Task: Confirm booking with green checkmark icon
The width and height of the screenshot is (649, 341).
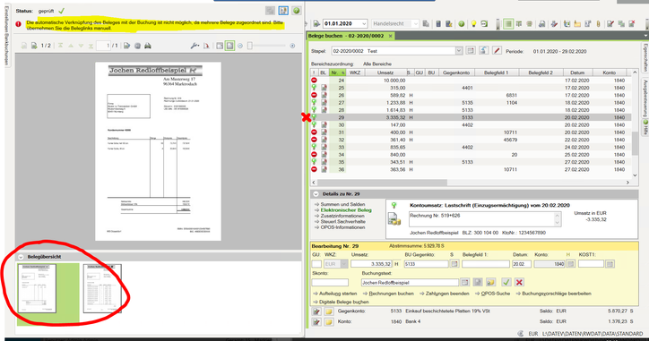Action: point(506,282)
